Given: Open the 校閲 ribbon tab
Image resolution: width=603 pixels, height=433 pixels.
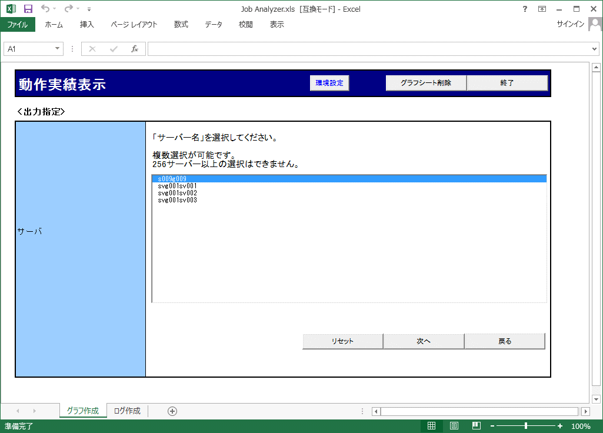Looking at the screenshot, I should click(246, 24).
